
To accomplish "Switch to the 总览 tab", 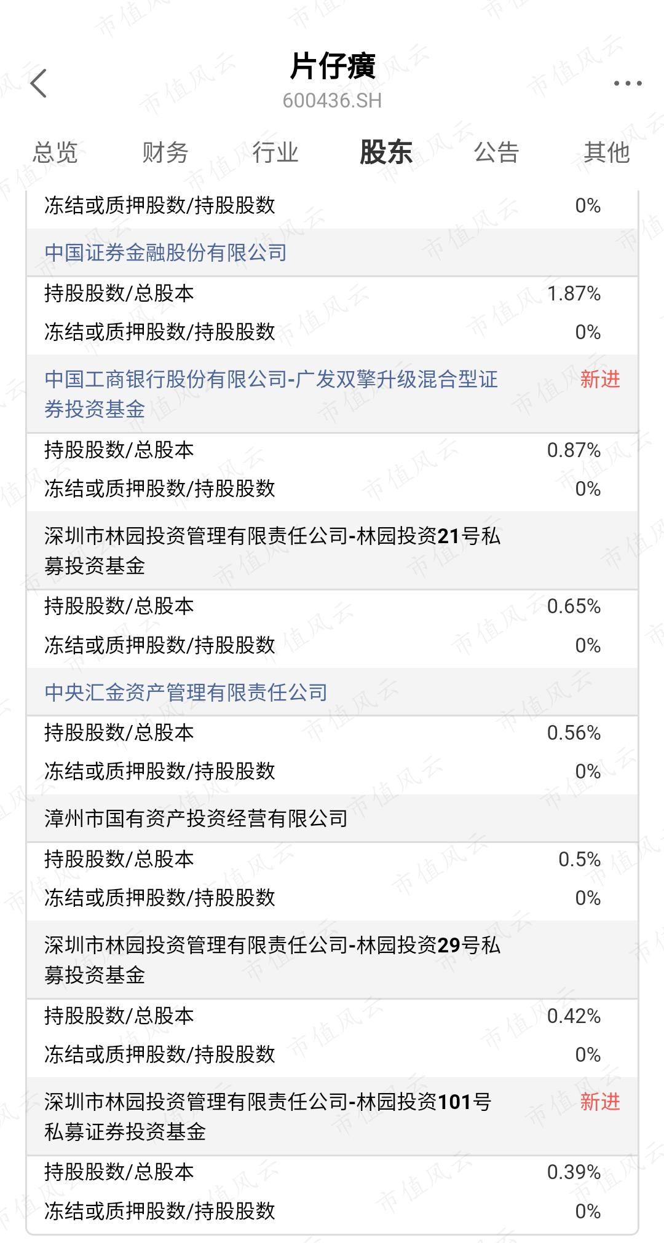I will tap(55, 152).
